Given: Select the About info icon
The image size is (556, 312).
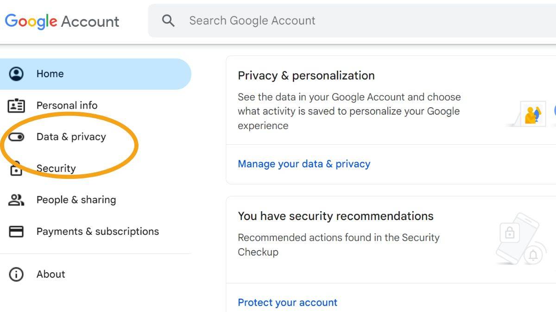Looking at the screenshot, I should click(x=16, y=274).
